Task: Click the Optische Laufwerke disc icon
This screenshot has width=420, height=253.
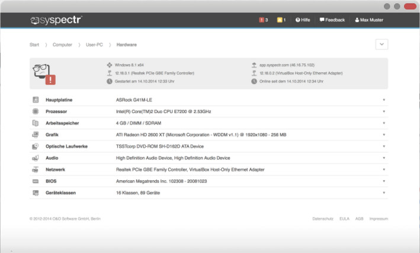Action: 36,146
